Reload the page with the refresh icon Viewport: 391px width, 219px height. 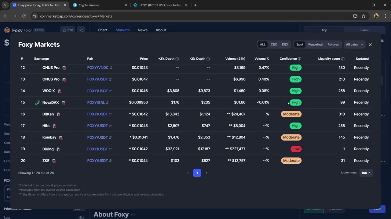click(24, 16)
